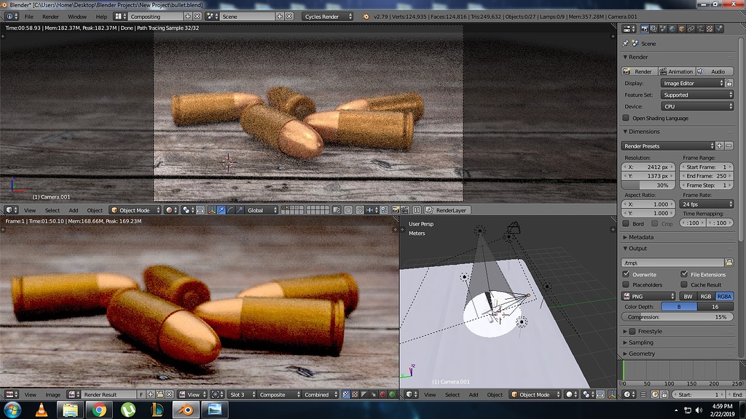The height and width of the screenshot is (419, 746).
Task: Enable Open Shading Language checkbox
Action: point(626,118)
